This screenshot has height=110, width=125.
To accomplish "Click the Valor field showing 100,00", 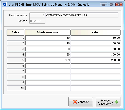I will [96, 54].
